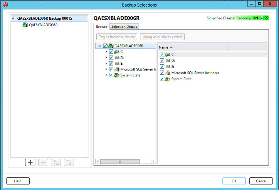Uncheck System State checkbox in tree

coord(111,75)
